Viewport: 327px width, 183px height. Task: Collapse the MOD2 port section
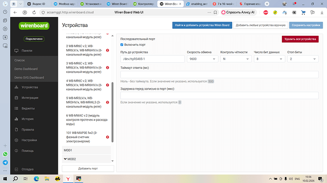pos(65,159)
